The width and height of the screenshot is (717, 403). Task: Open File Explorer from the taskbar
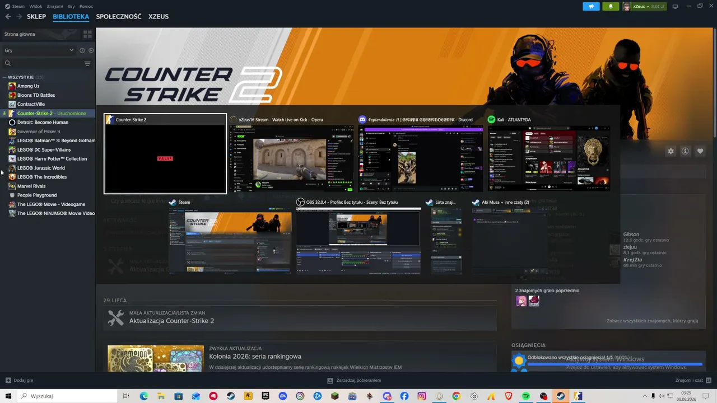(x=161, y=396)
